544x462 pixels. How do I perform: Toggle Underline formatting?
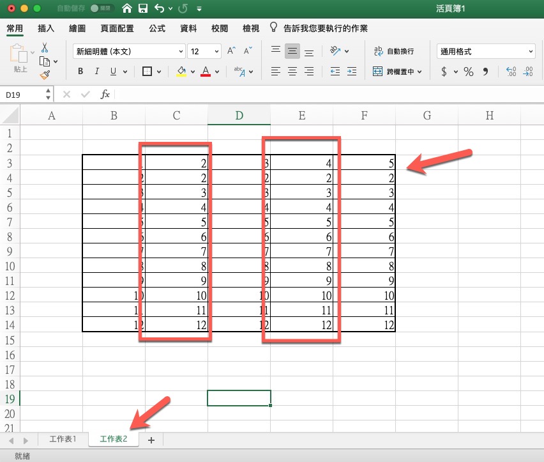pos(113,72)
